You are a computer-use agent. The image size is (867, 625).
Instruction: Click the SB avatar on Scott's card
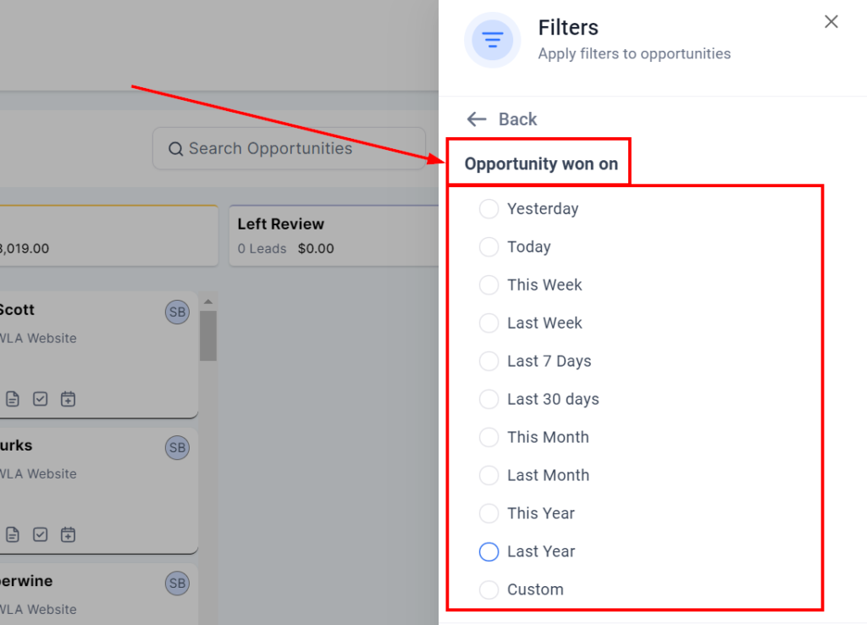tap(177, 312)
